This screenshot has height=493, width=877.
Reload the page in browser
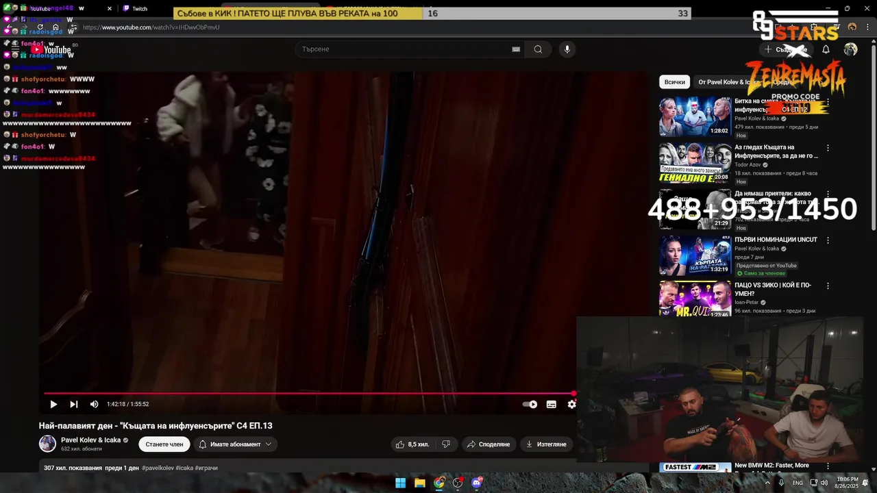40,27
